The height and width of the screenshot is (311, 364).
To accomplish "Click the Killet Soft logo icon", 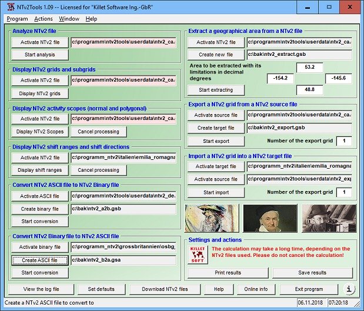I will (x=198, y=255).
